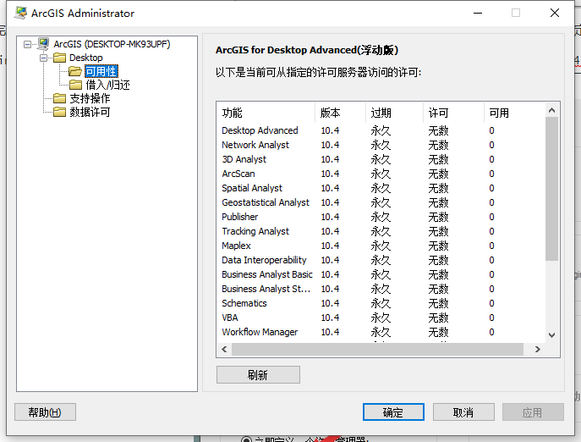Collapse the Desktop tree node
The image size is (581, 442).
(x=43, y=58)
